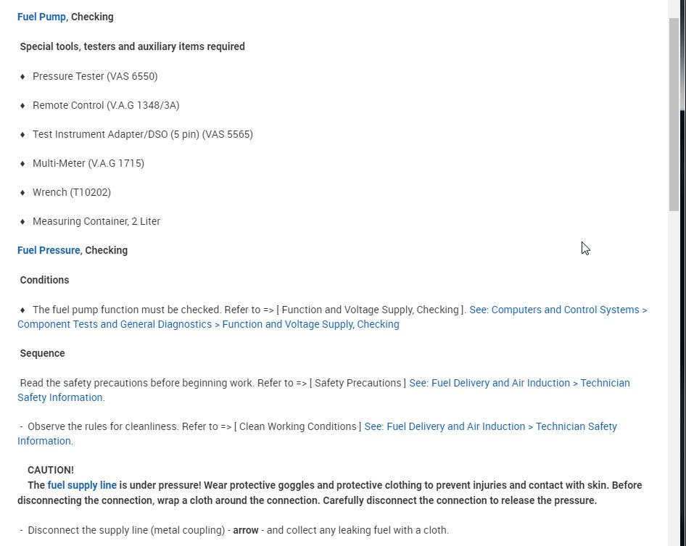Click the 'Multi-Meter (V.A.G 1715)' list item
This screenshot has height=546, width=686.
(x=88, y=163)
